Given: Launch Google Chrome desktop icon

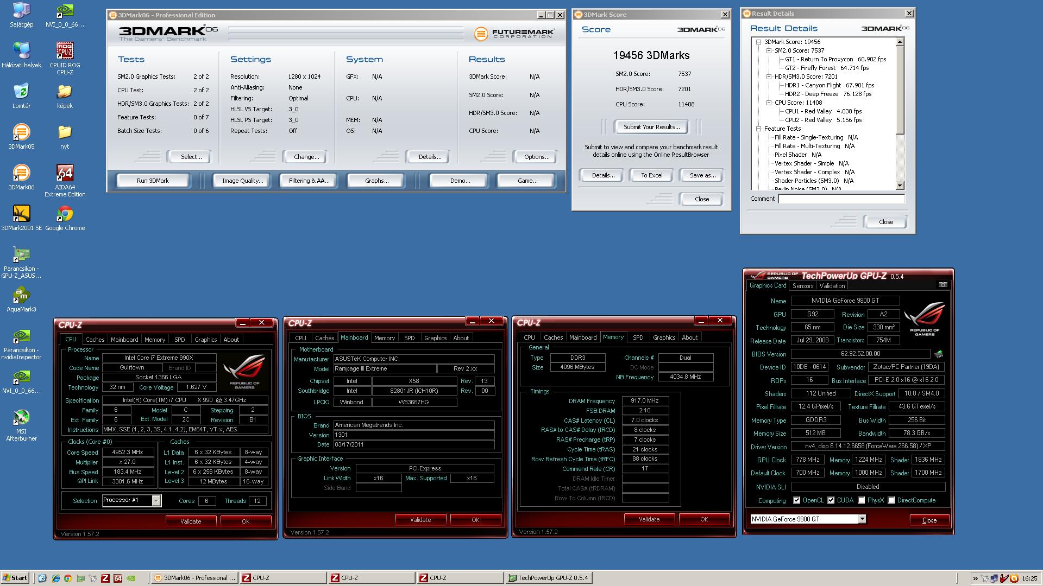Looking at the screenshot, I should tap(65, 214).
